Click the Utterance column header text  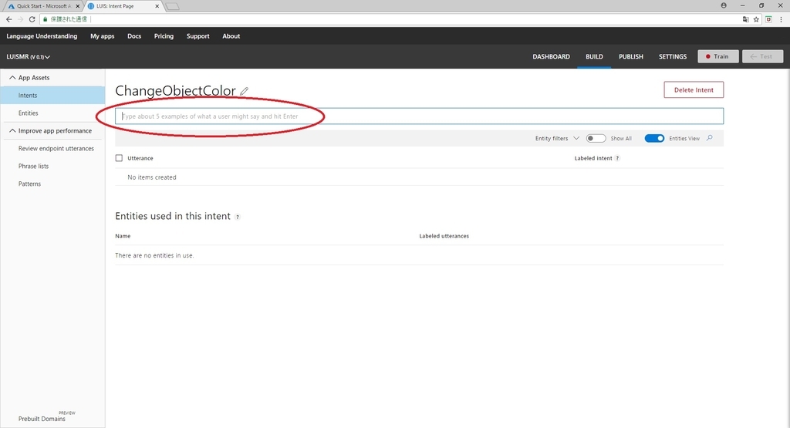[140, 158]
